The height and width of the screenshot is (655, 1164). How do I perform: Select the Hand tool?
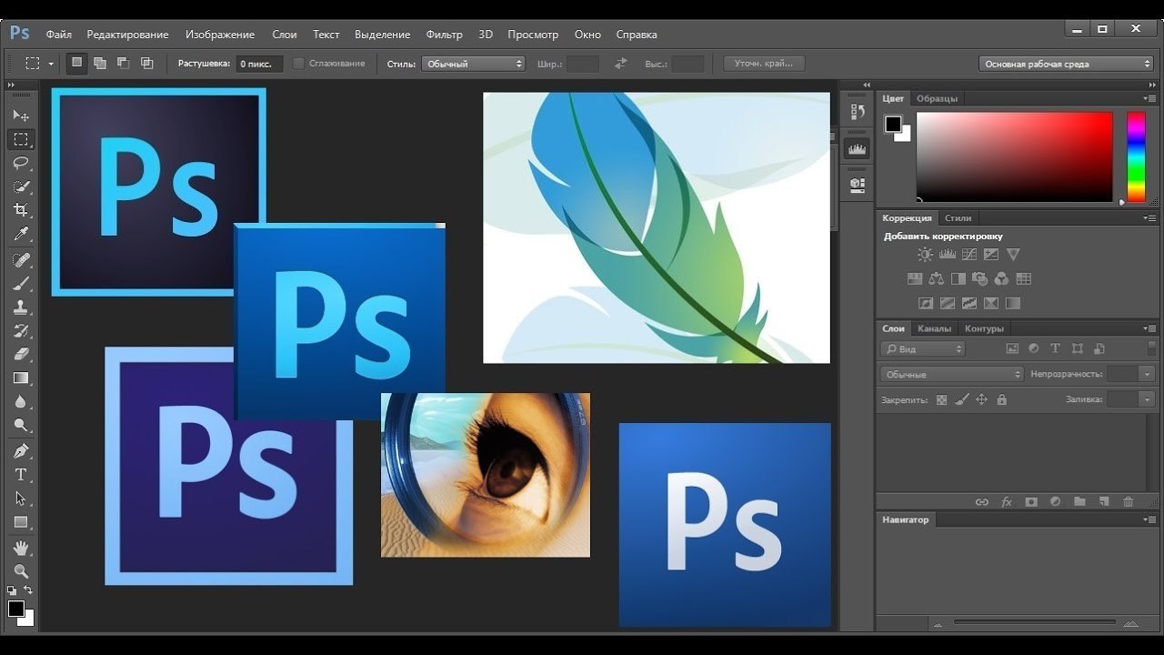[x=20, y=548]
